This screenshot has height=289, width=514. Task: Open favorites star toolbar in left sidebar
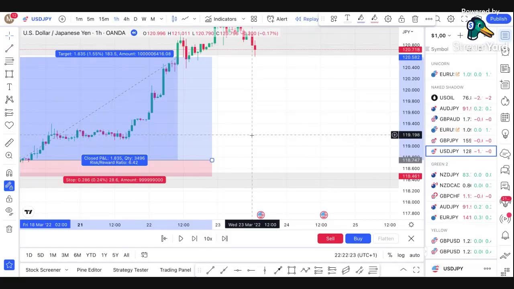click(9, 265)
